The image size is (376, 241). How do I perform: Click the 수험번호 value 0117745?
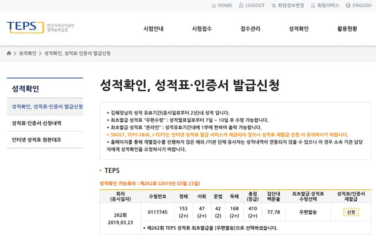pyautogui.click(x=157, y=212)
